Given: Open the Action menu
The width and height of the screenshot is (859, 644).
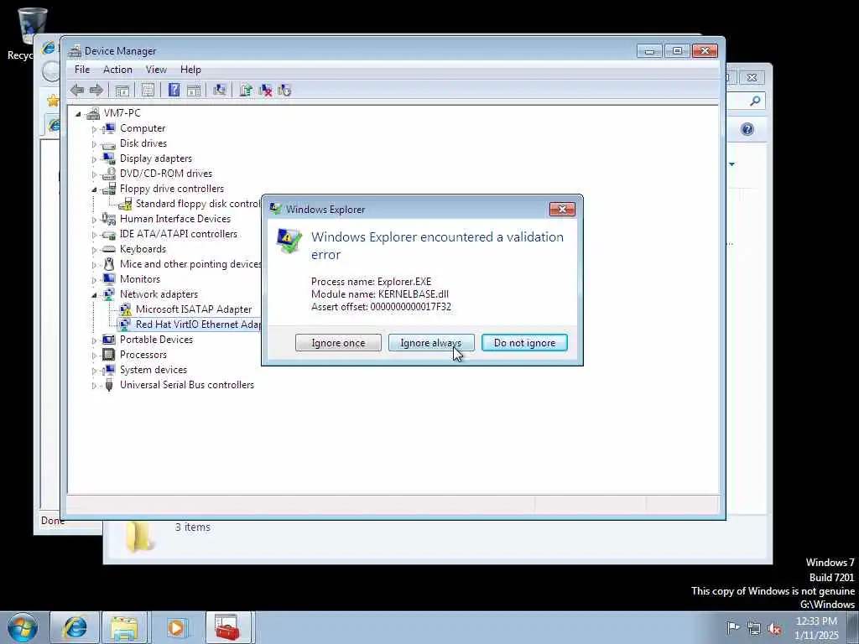Looking at the screenshot, I should 117,70.
